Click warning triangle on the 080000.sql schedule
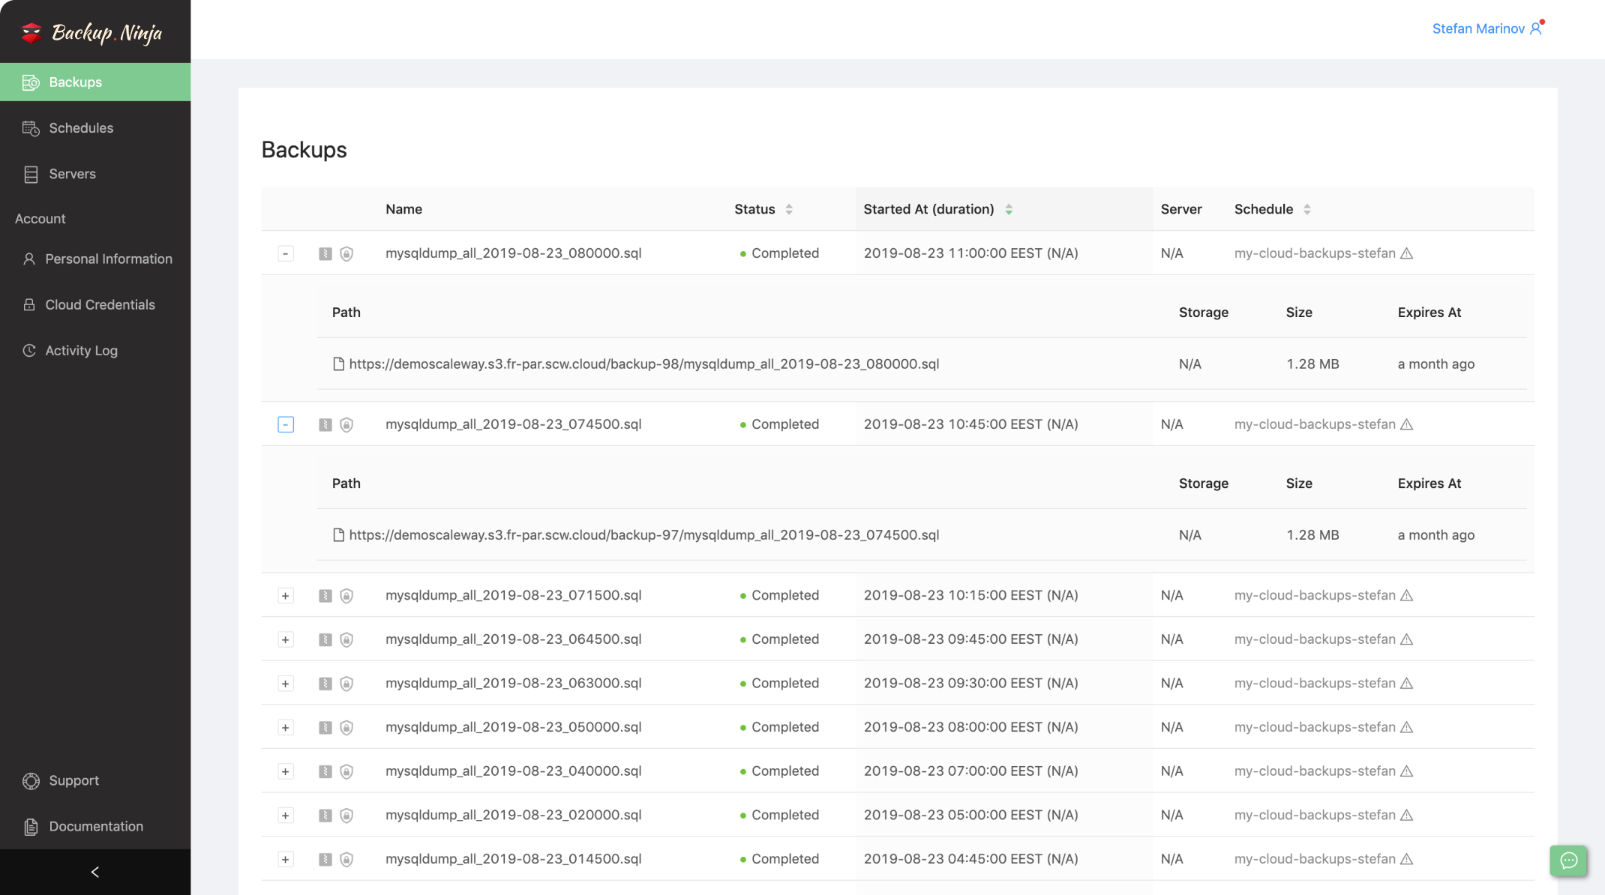Image resolution: width=1605 pixels, height=895 pixels. pyautogui.click(x=1407, y=253)
